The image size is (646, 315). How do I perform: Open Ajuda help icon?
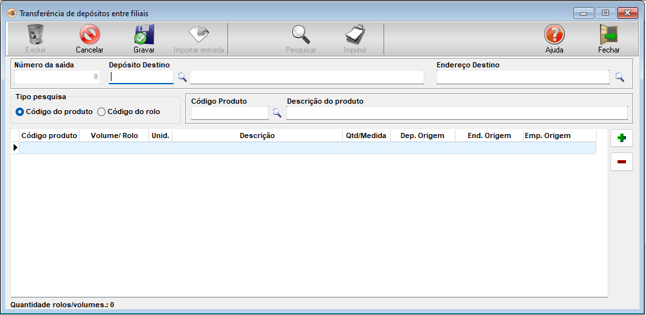click(x=554, y=35)
